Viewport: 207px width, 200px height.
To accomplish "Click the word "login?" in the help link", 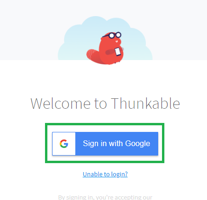I will click(119, 174).
